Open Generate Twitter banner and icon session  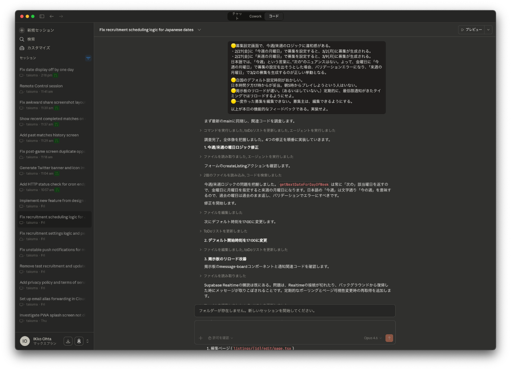pyautogui.click(x=54, y=171)
